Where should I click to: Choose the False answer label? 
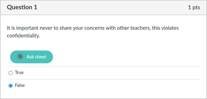(20, 85)
